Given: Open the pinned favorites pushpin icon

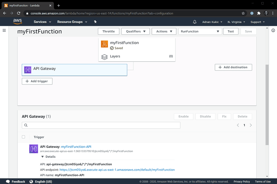Looking at the screenshot, I should pos(95,22).
